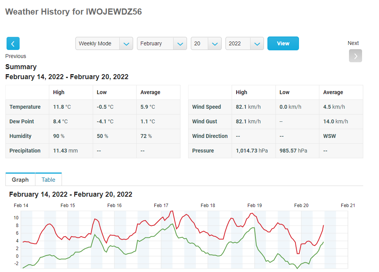Select the Wind Speed row label
This screenshot has height=272, width=379.
[x=207, y=107]
